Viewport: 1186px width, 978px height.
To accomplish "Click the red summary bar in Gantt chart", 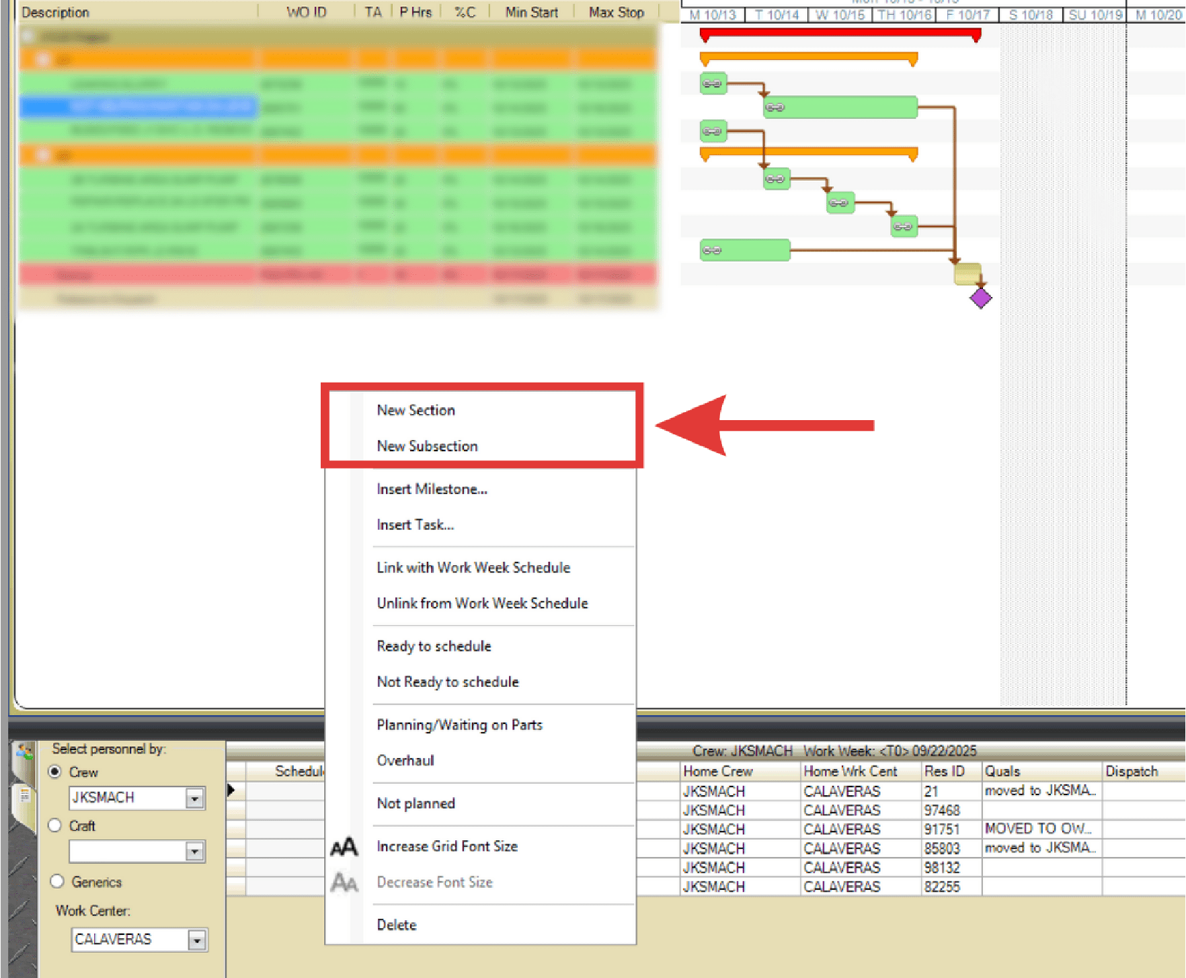I will (839, 33).
